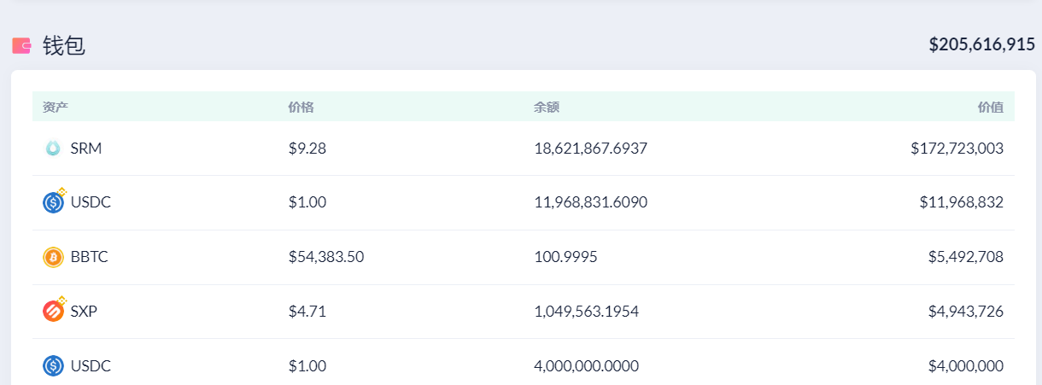Open the SXP asset name
This screenshot has width=1042, height=385.
pyautogui.click(x=84, y=312)
